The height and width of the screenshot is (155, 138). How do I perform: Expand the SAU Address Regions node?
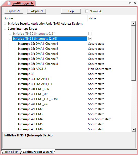tap(5, 24)
